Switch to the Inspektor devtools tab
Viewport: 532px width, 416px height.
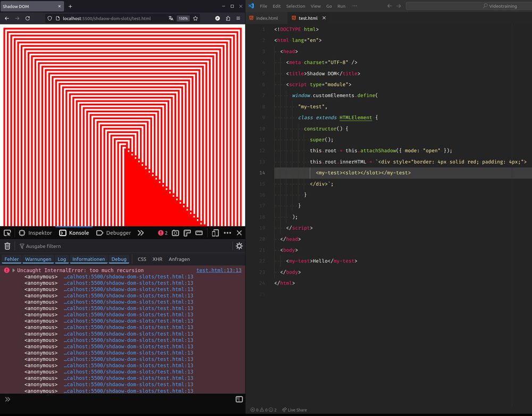point(36,233)
